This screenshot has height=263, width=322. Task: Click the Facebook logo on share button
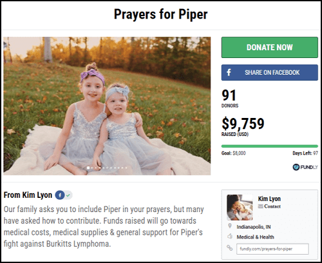[229, 72]
